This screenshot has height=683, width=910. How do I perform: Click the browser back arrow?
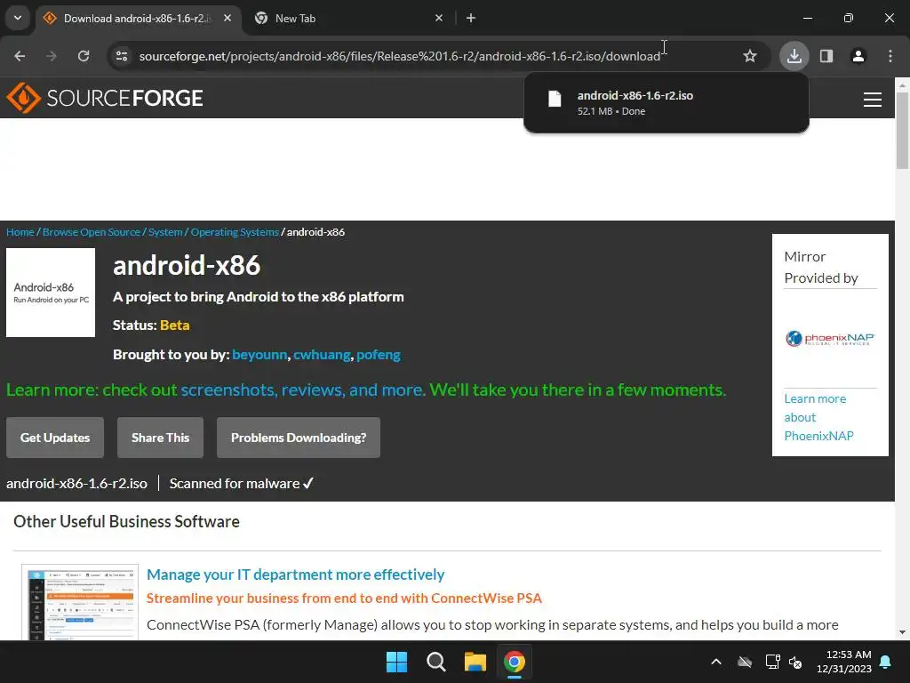20,56
